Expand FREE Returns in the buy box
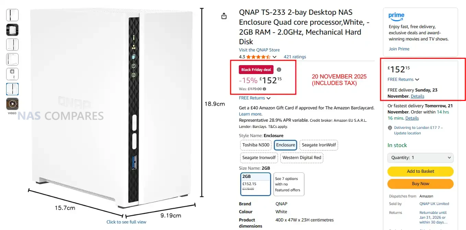Screen dimensions: 466x230 [x=403, y=80]
